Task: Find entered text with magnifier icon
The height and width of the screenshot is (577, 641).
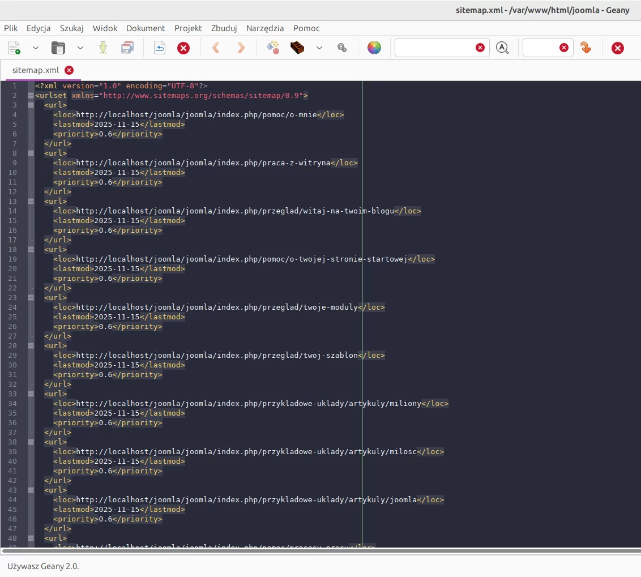Action: tap(502, 48)
